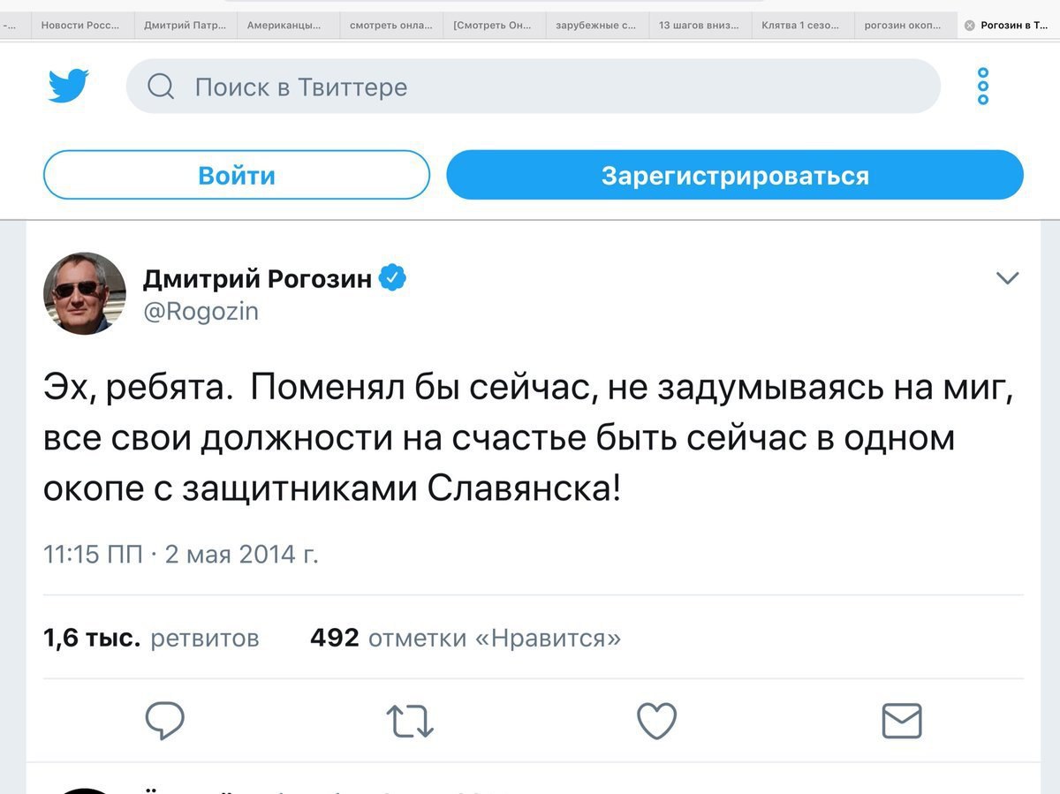Expand the tweet options chevron
The image size is (1060, 794).
pos(1007,278)
